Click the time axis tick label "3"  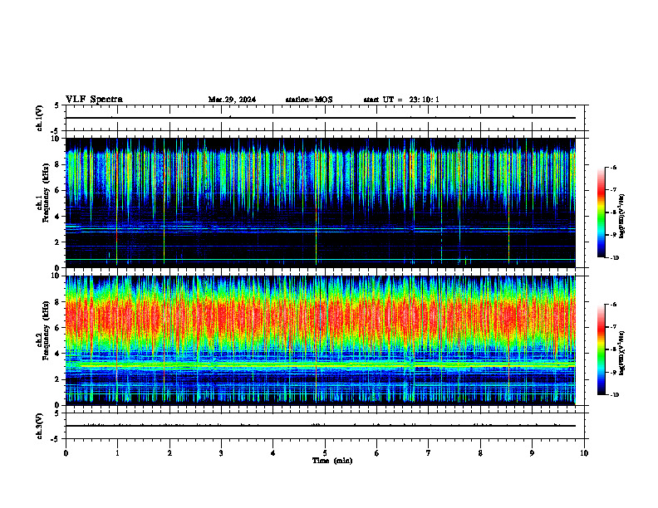(x=221, y=453)
